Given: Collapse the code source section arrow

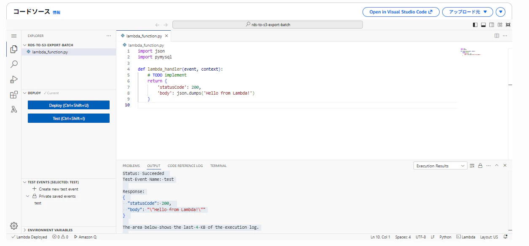Looking at the screenshot, I should coord(500,12).
